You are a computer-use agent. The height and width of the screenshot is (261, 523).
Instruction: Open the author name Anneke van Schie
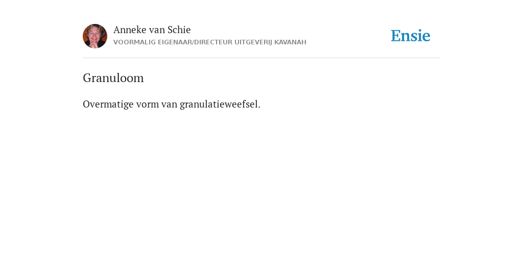[152, 30]
